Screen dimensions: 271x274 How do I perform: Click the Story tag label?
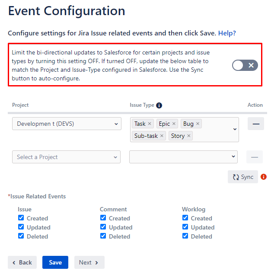[178, 136]
